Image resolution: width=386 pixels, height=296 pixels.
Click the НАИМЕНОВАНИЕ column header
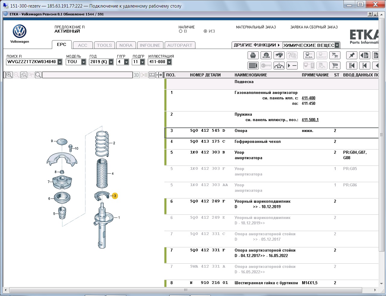coord(251,75)
